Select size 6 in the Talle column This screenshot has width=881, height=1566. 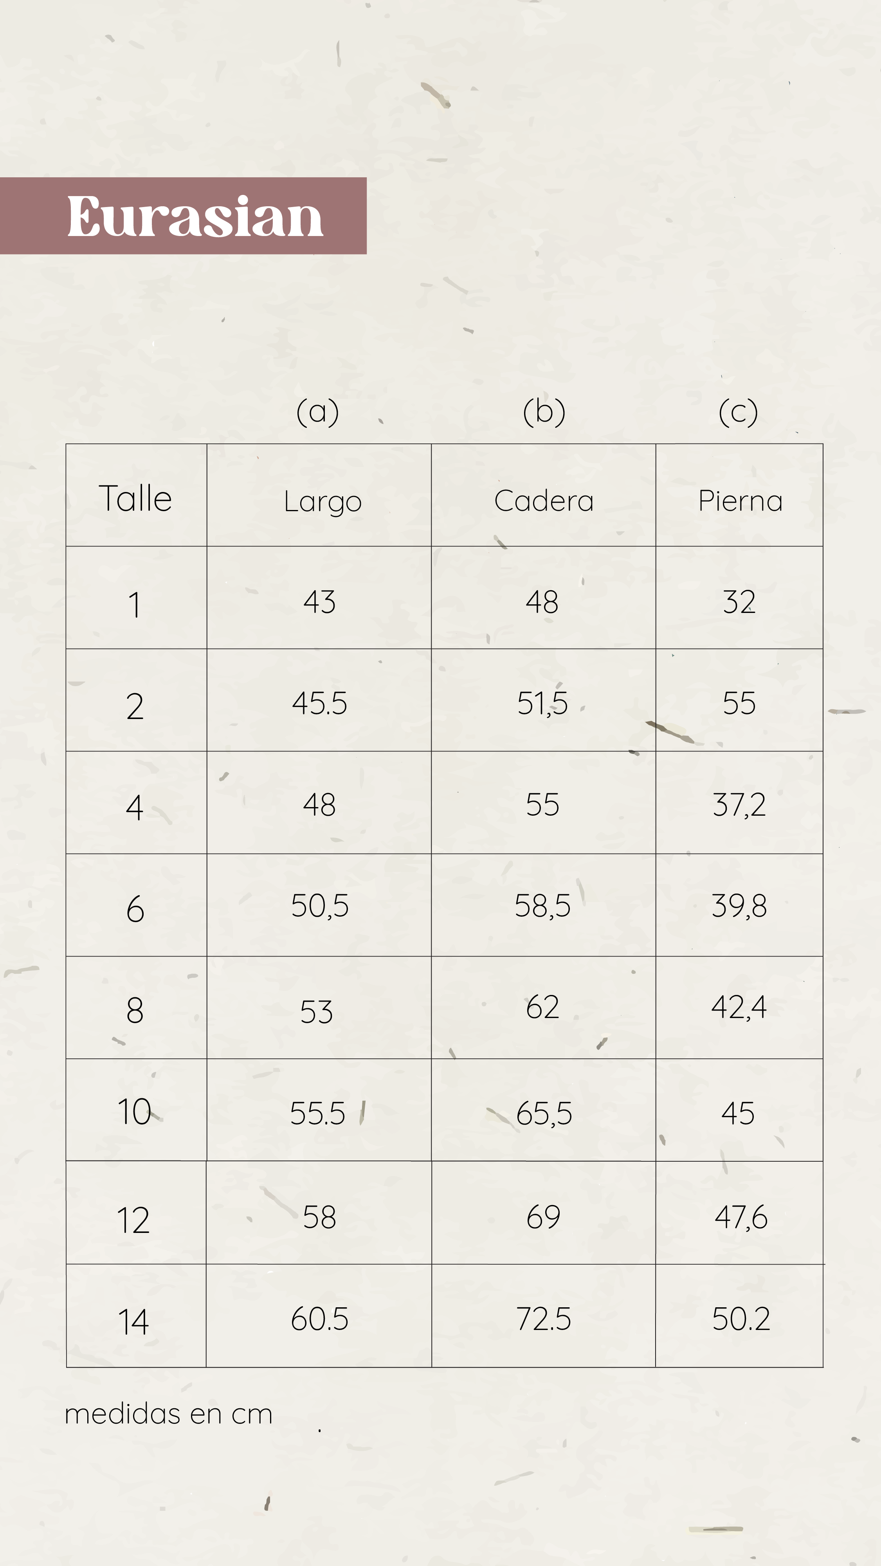point(135,909)
